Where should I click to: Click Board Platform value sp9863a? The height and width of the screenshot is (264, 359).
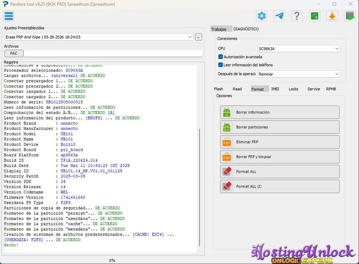click(69, 155)
